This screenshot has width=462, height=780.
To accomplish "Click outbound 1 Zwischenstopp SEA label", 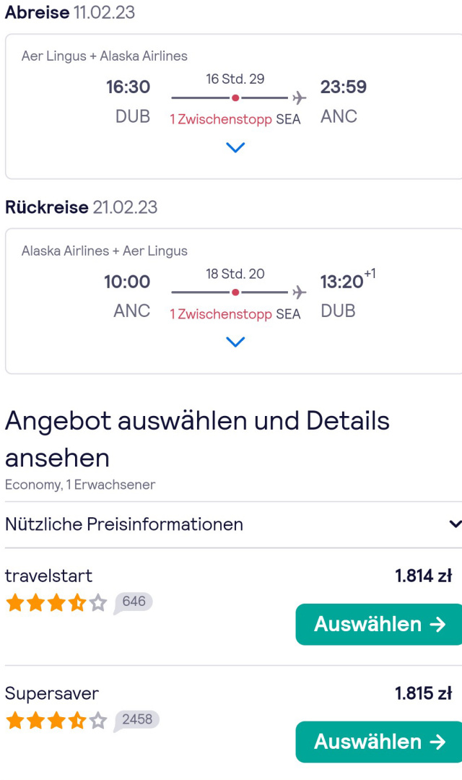I will [x=235, y=119].
